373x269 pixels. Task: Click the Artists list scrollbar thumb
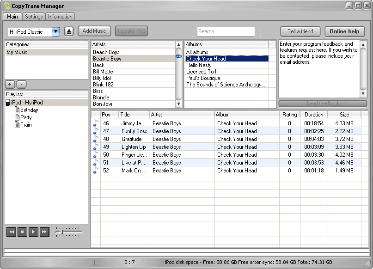click(x=178, y=56)
